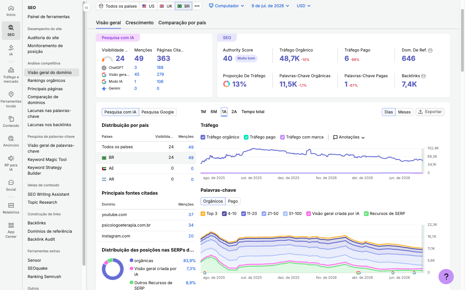Open the date dropdown 9 de jul. de 2026
The height and width of the screenshot is (290, 465).
(x=270, y=6)
